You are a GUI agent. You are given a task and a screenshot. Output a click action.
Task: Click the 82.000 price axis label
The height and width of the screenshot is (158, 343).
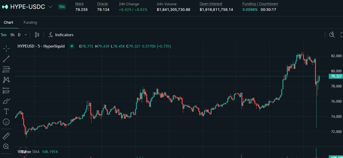[x=336, y=56]
